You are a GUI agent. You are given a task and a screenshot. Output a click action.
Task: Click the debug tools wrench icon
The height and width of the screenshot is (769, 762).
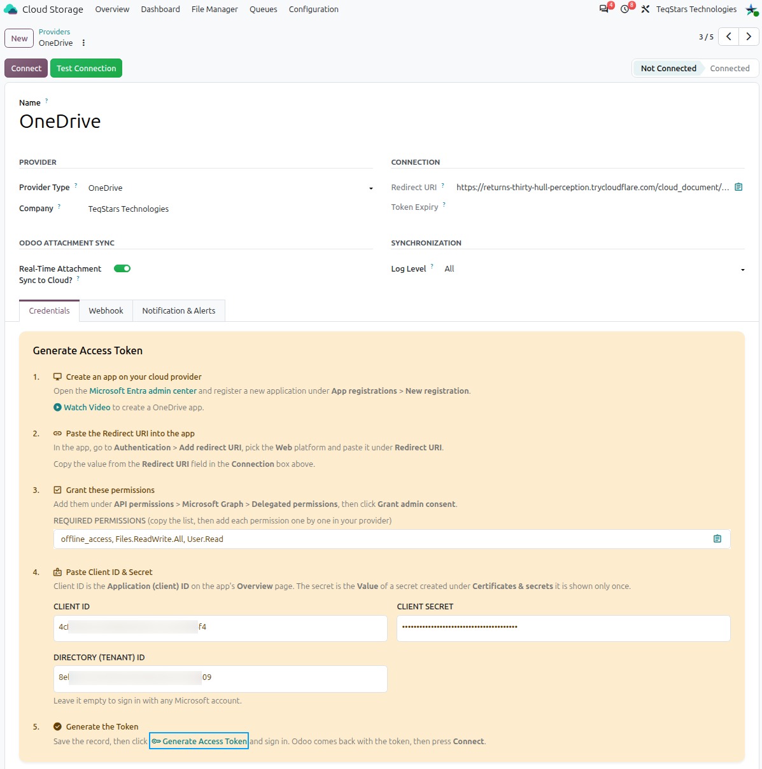point(646,10)
